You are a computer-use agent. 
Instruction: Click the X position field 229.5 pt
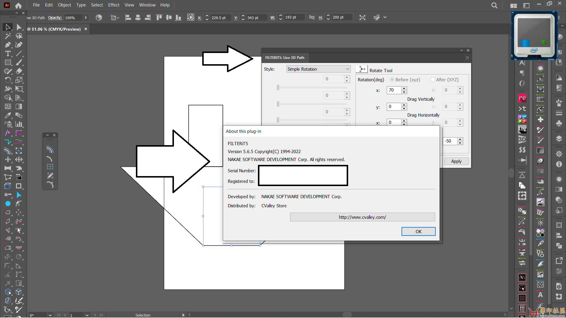[x=221, y=18]
